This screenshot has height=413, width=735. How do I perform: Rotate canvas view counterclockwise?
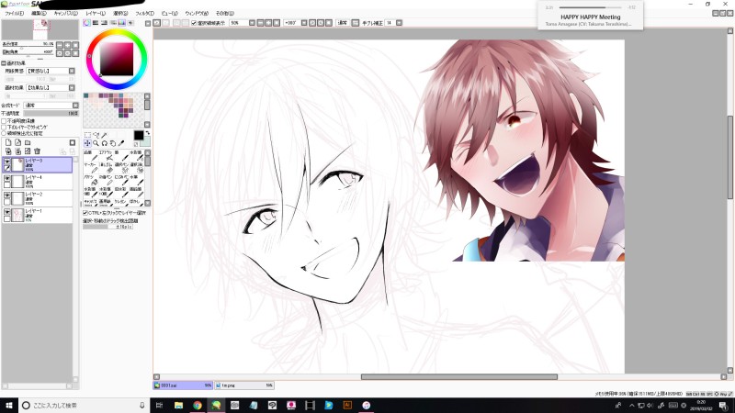(312, 22)
